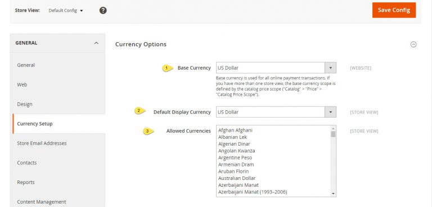Screen dimensions: 432x207
Task: Collapse the GENERAL sidebar group chevron
Action: click(x=96, y=43)
